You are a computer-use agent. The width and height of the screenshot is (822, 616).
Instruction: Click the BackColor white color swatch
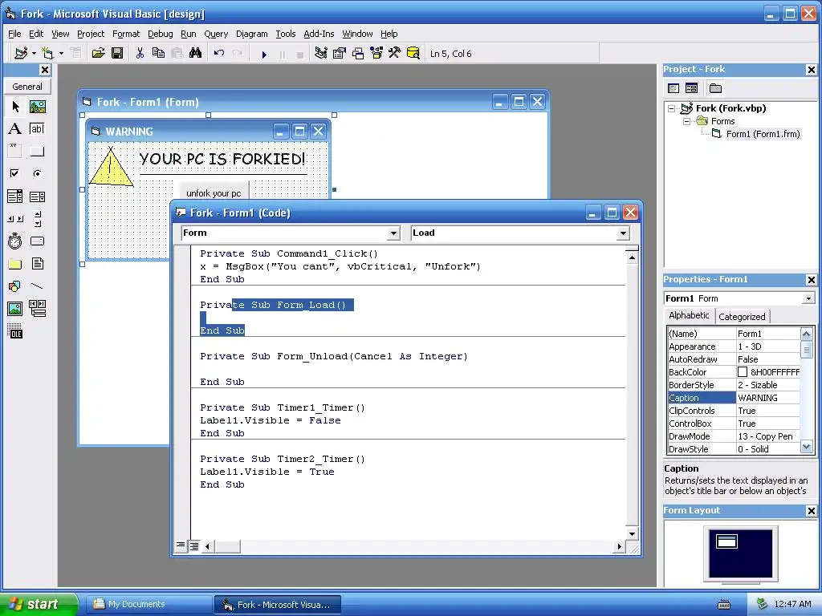(743, 372)
